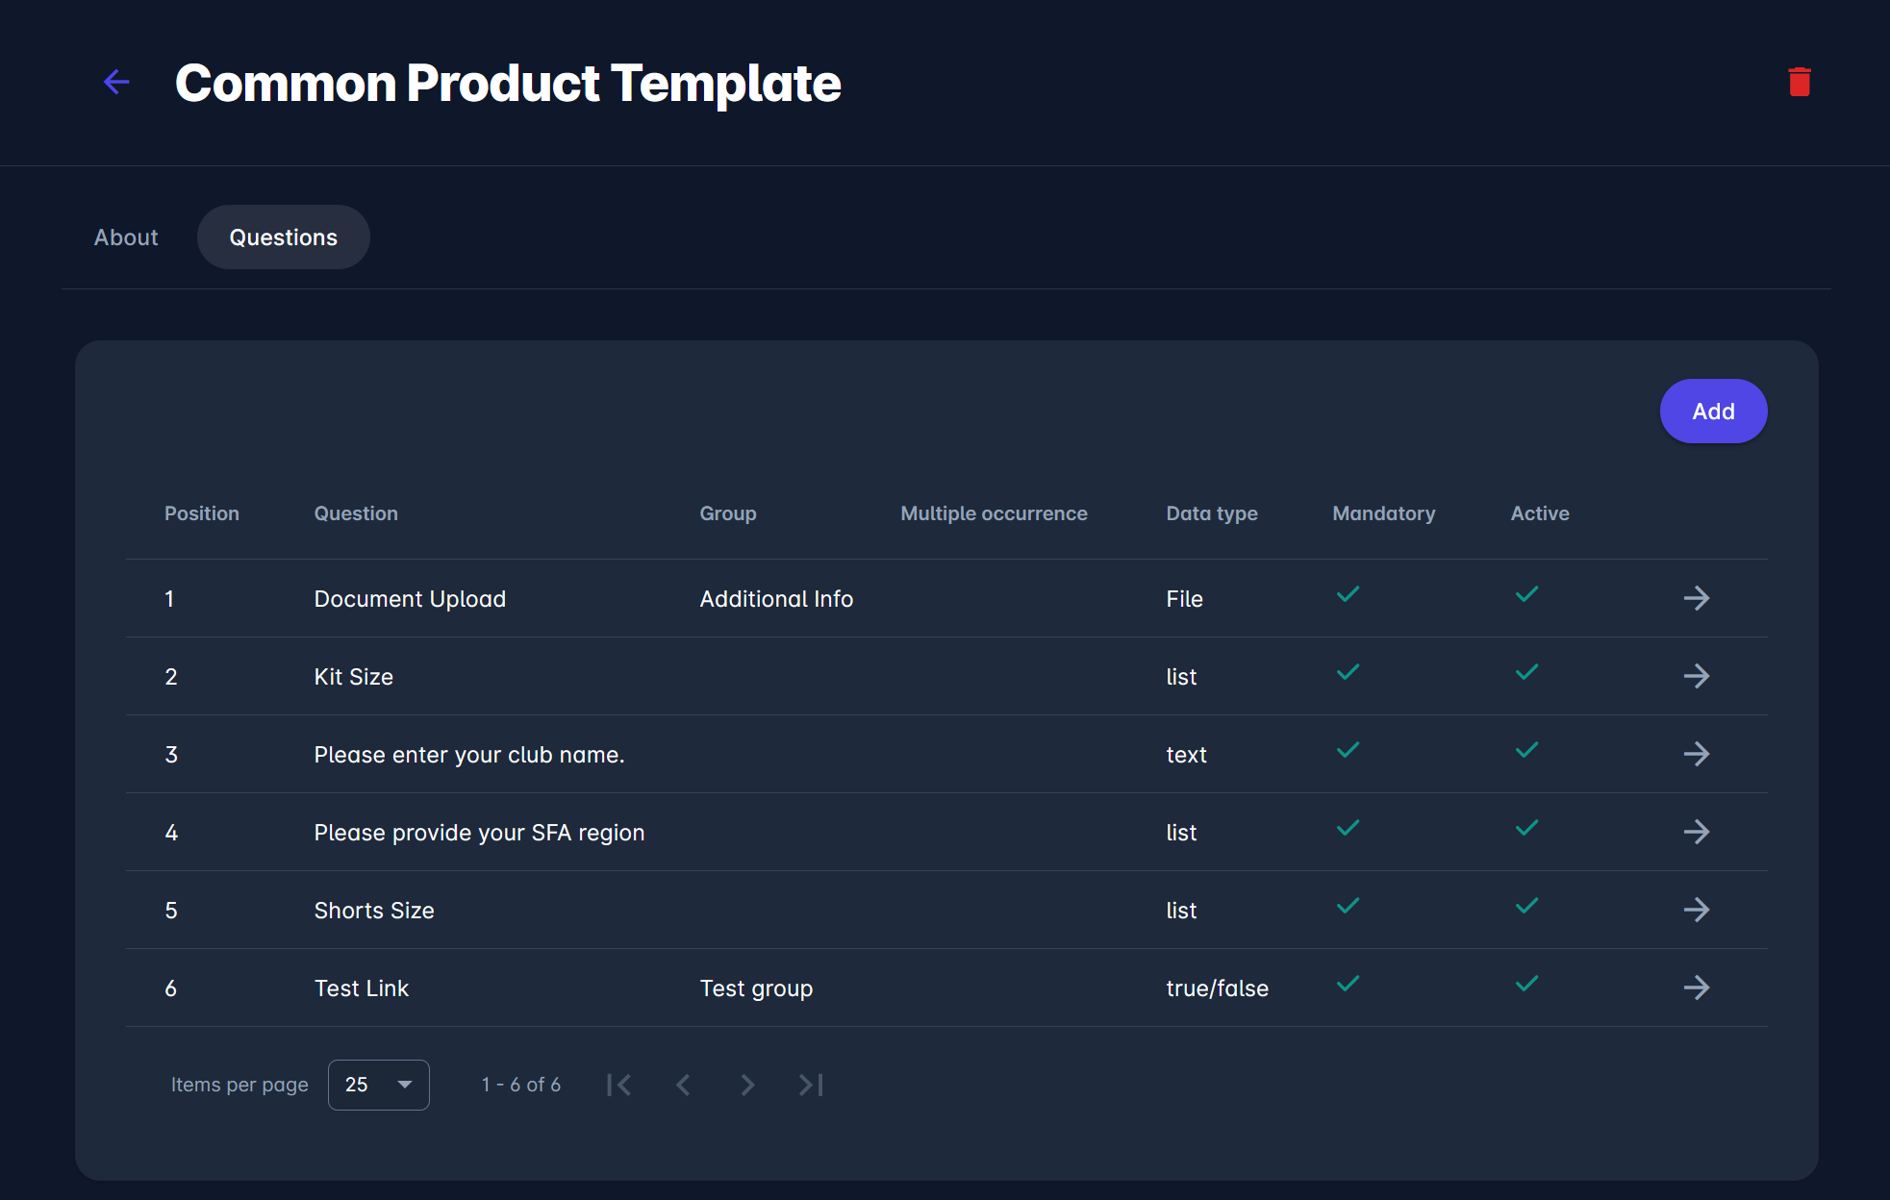
Task: Click the Data type column header
Action: tap(1211, 513)
